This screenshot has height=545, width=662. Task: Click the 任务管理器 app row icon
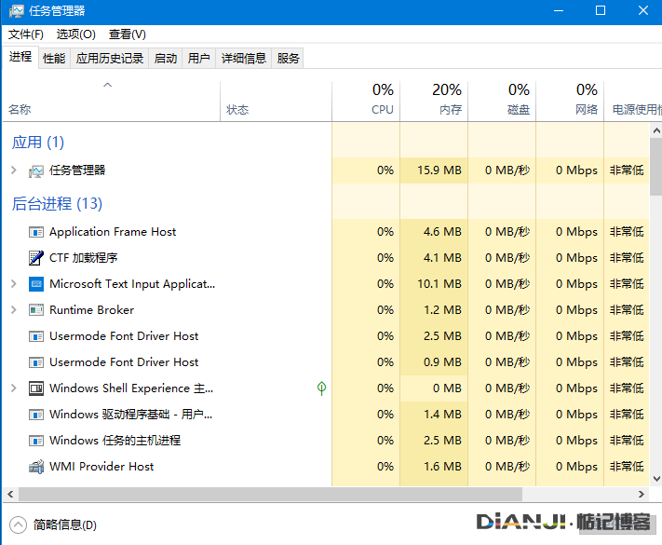[36, 170]
